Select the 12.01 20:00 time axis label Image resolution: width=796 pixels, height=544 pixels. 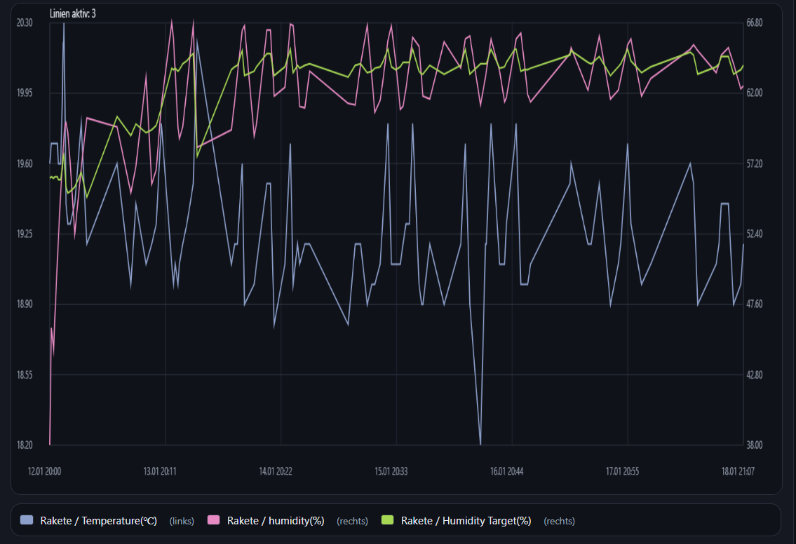pyautogui.click(x=44, y=471)
